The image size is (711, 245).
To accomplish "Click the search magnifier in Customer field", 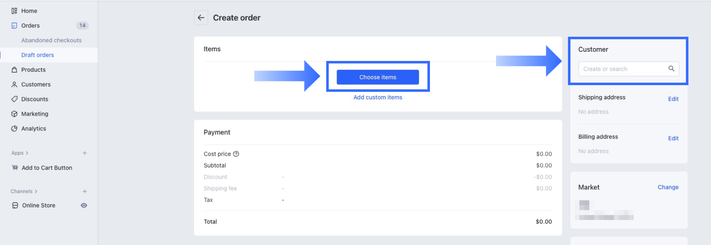I will coord(671,69).
